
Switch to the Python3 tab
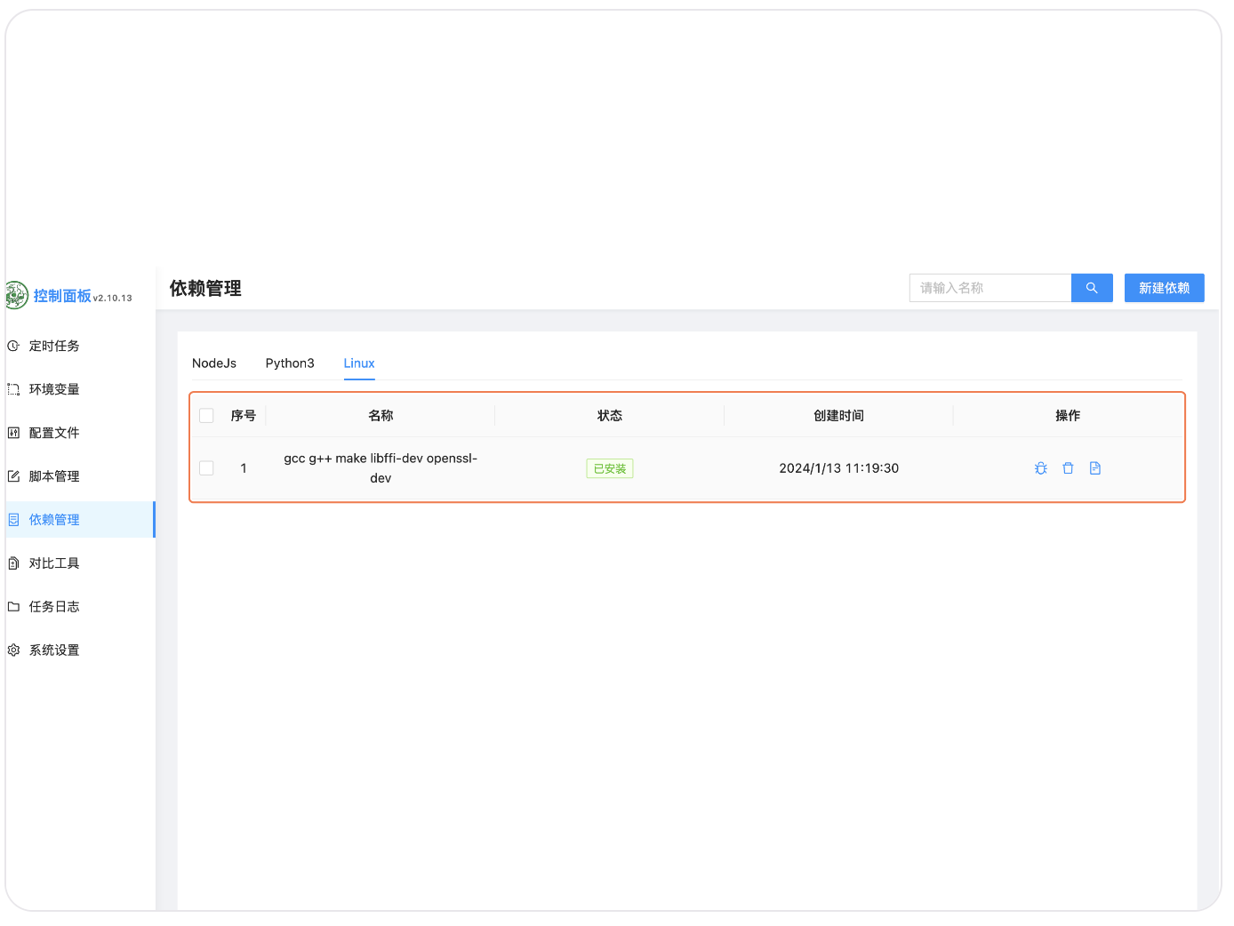click(x=290, y=363)
